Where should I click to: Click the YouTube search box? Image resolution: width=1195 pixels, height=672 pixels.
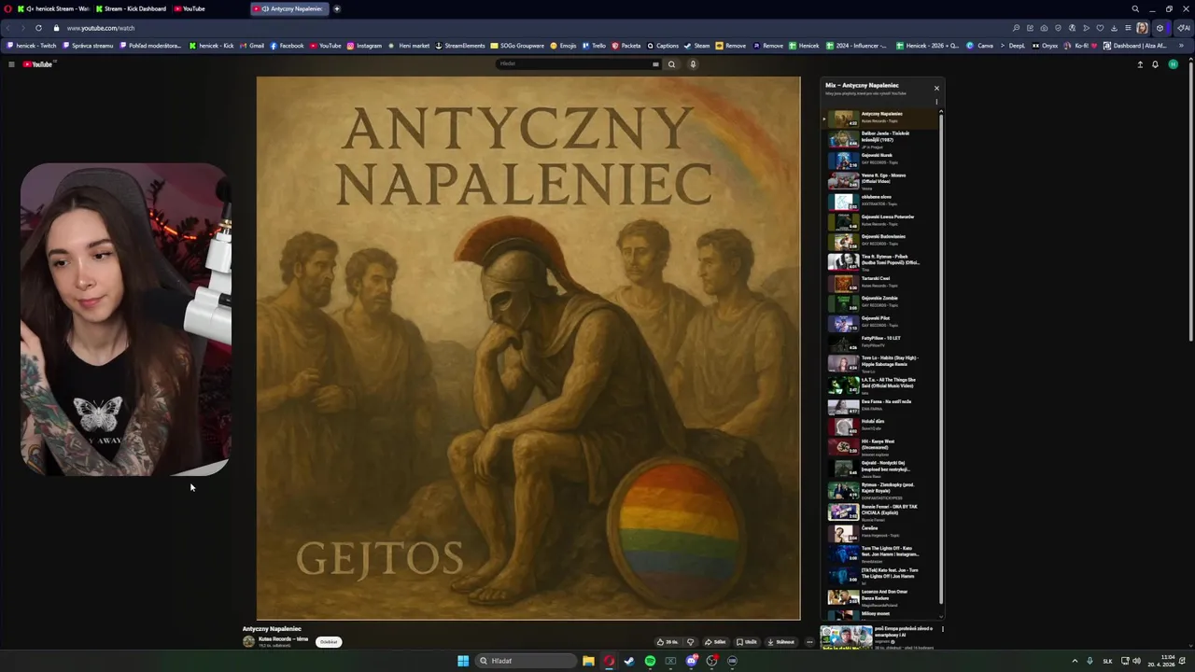point(574,64)
